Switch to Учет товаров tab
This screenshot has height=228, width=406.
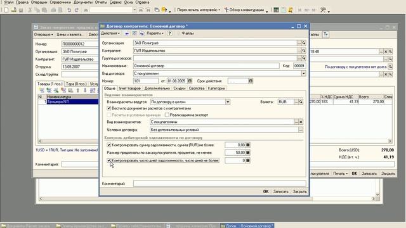point(129,89)
